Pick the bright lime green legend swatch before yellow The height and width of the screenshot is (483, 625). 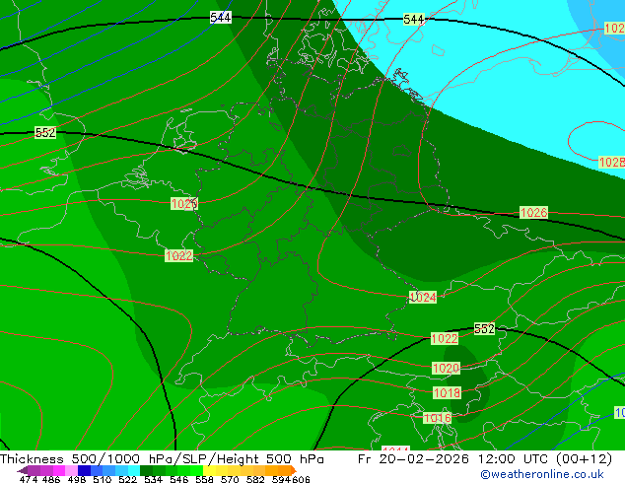pos(196,470)
